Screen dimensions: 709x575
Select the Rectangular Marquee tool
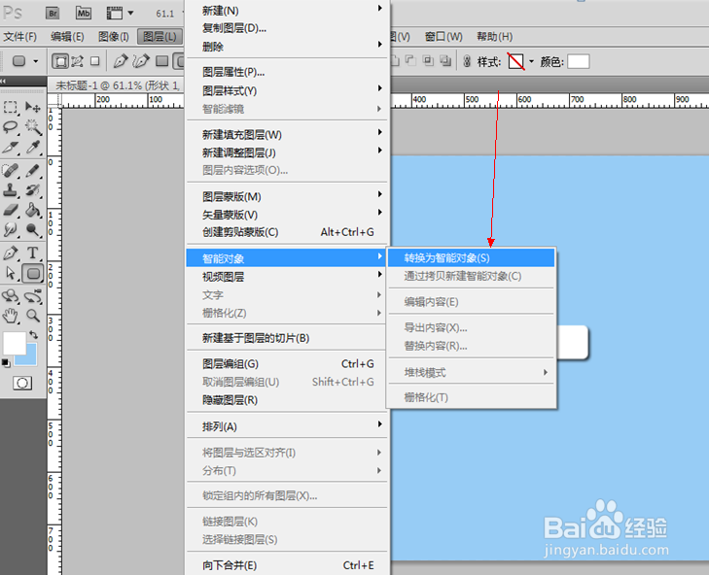(x=10, y=107)
